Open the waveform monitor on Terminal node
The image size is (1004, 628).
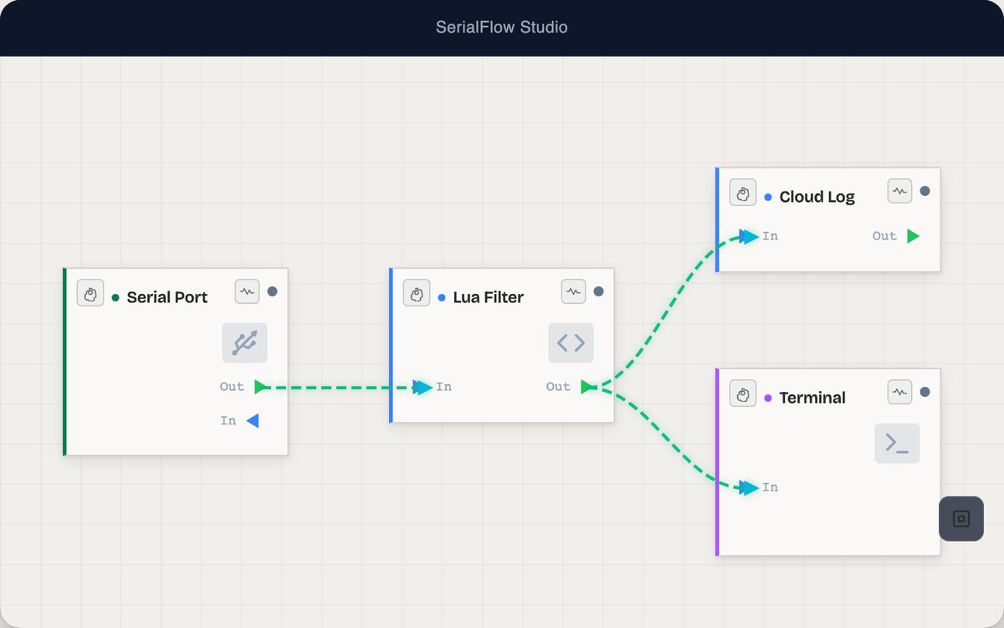tap(899, 392)
